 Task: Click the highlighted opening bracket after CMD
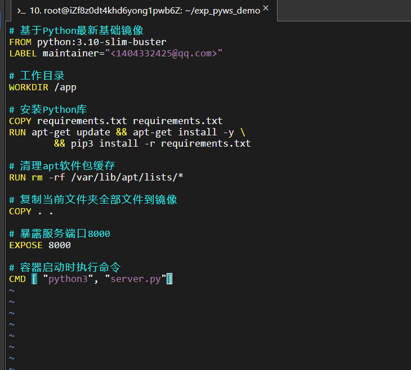click(34, 279)
